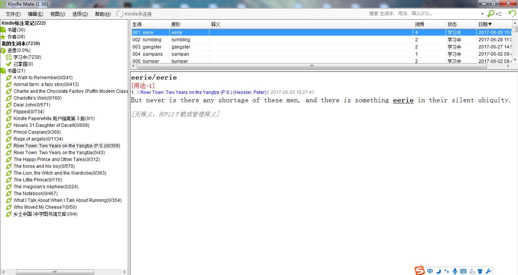
Task: Sort by the 状态 column header
Action: pyautogui.click(x=461, y=24)
